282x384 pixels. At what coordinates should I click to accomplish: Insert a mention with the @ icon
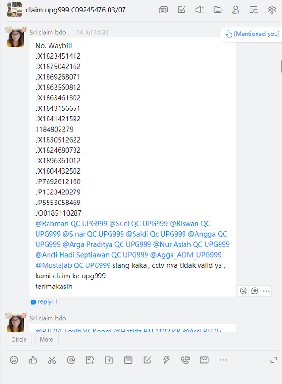pyautogui.click(x=71, y=360)
